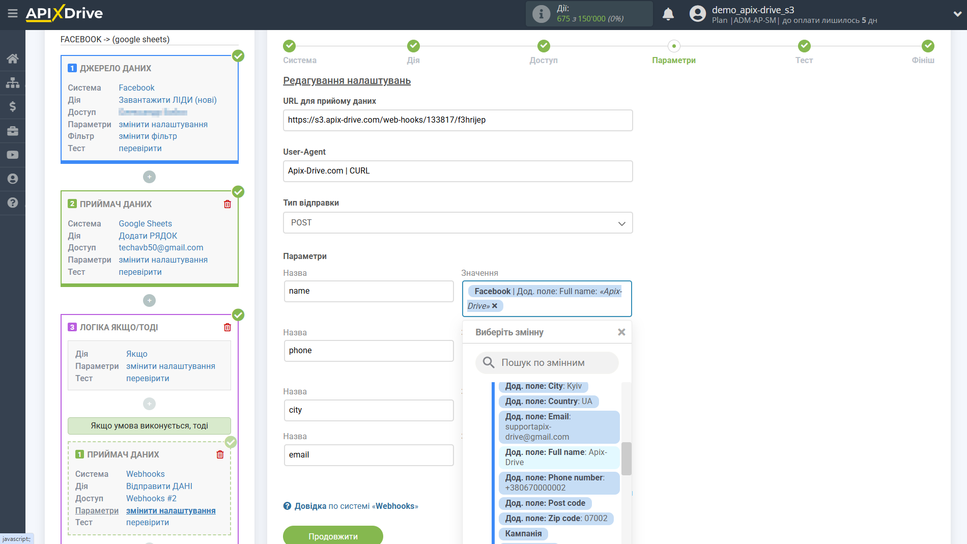The height and width of the screenshot is (544, 967).
Task: Click the phone parameter field
Action: coord(368,351)
